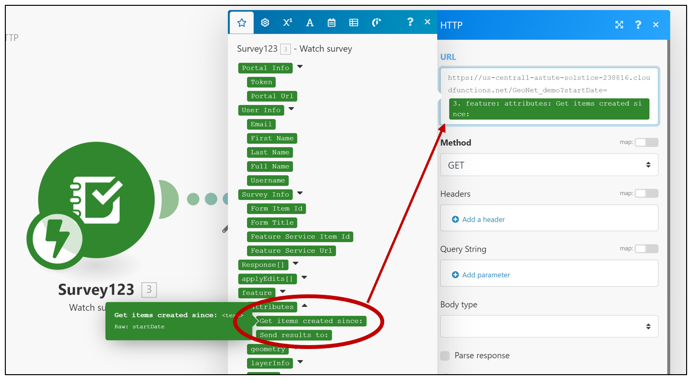Collapse the feature group arrow

click(x=282, y=291)
